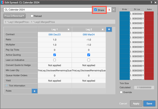Click the Bids column header
Screen dimensions: 158x109
pyautogui.click(x=125, y=9)
